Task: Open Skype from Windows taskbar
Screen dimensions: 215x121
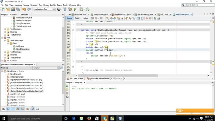Action: click(x=105, y=118)
